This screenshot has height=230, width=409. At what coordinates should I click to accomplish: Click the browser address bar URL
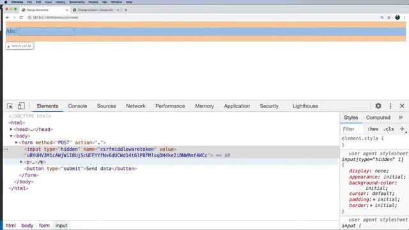click(x=56, y=17)
